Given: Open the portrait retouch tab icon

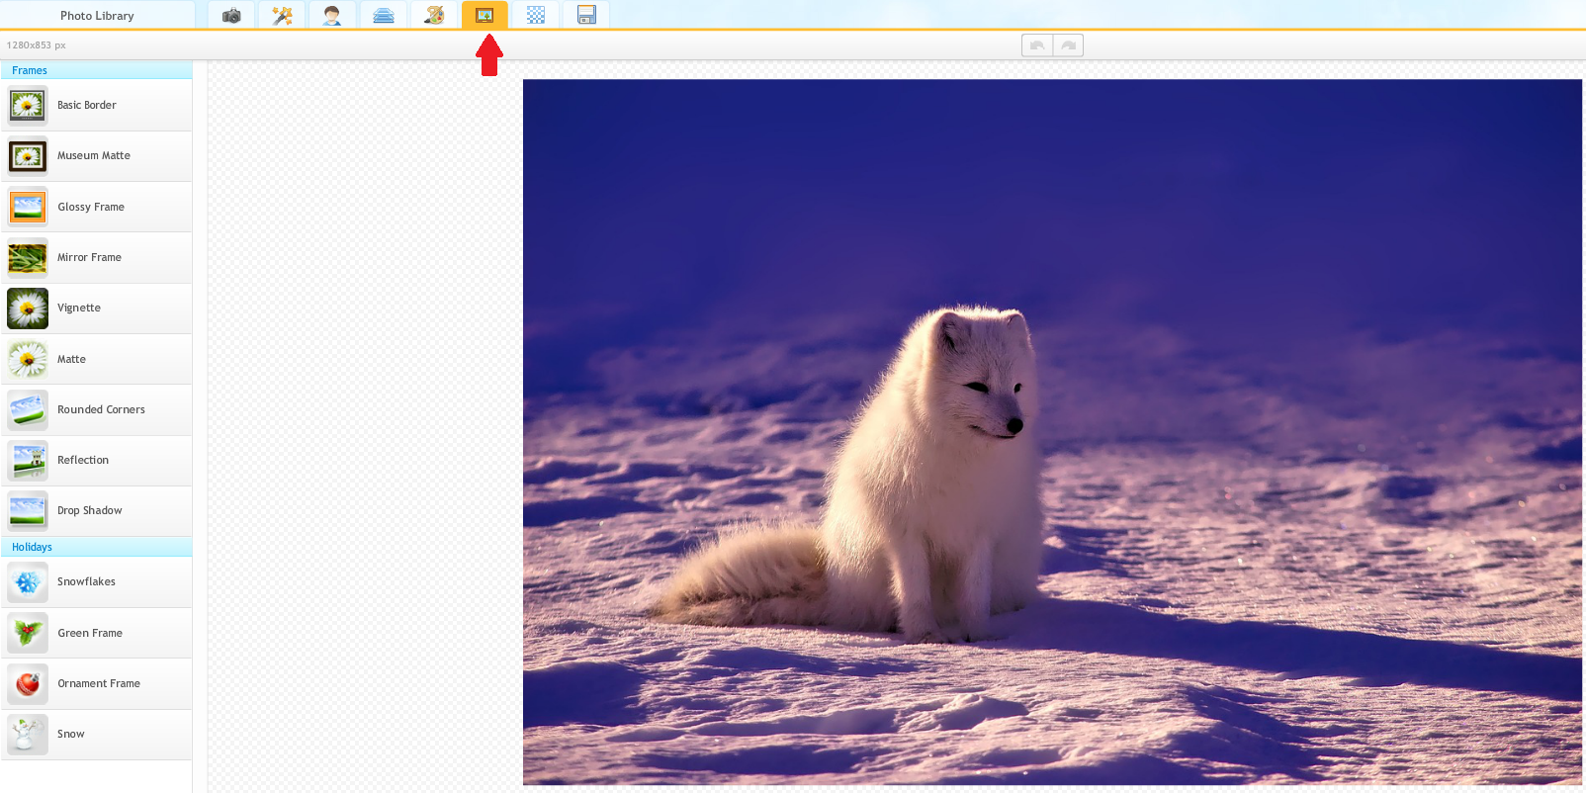Looking at the screenshot, I should [x=332, y=16].
